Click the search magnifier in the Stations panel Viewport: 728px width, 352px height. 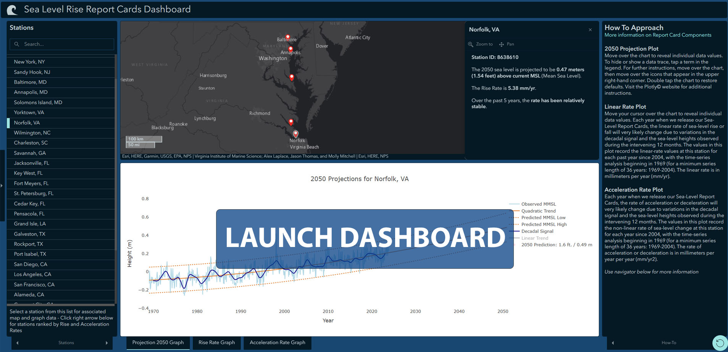tap(17, 44)
